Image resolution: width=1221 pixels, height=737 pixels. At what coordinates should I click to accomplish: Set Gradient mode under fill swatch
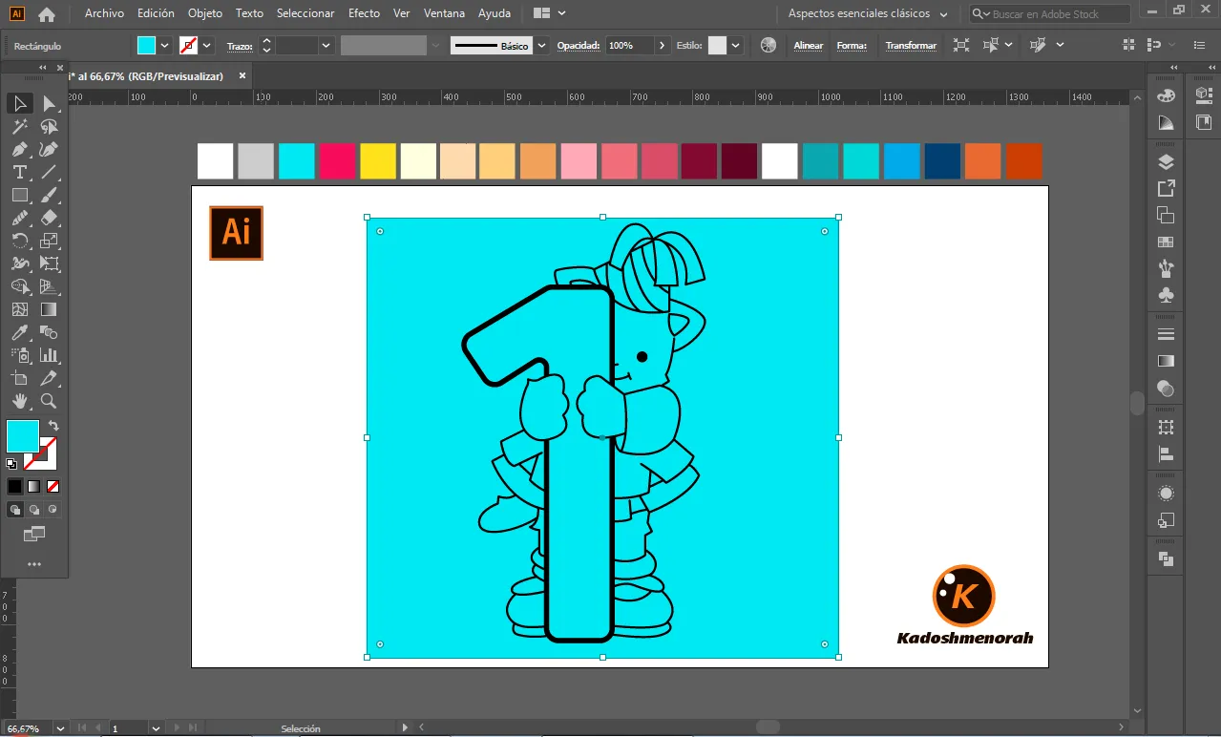coord(34,486)
